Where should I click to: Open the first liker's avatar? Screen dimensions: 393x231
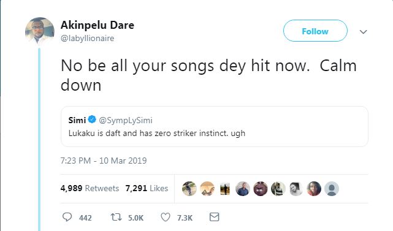189,189
